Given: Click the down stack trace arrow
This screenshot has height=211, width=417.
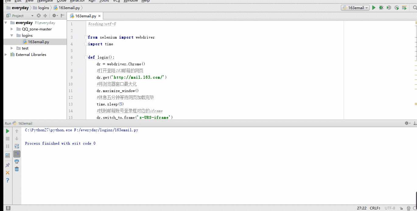Looking at the screenshot, I should [x=17, y=139].
